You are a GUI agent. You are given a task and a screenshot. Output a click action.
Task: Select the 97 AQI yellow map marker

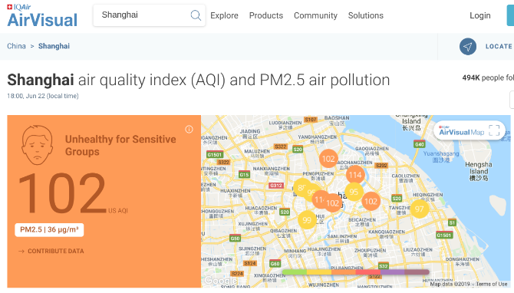[x=420, y=209]
